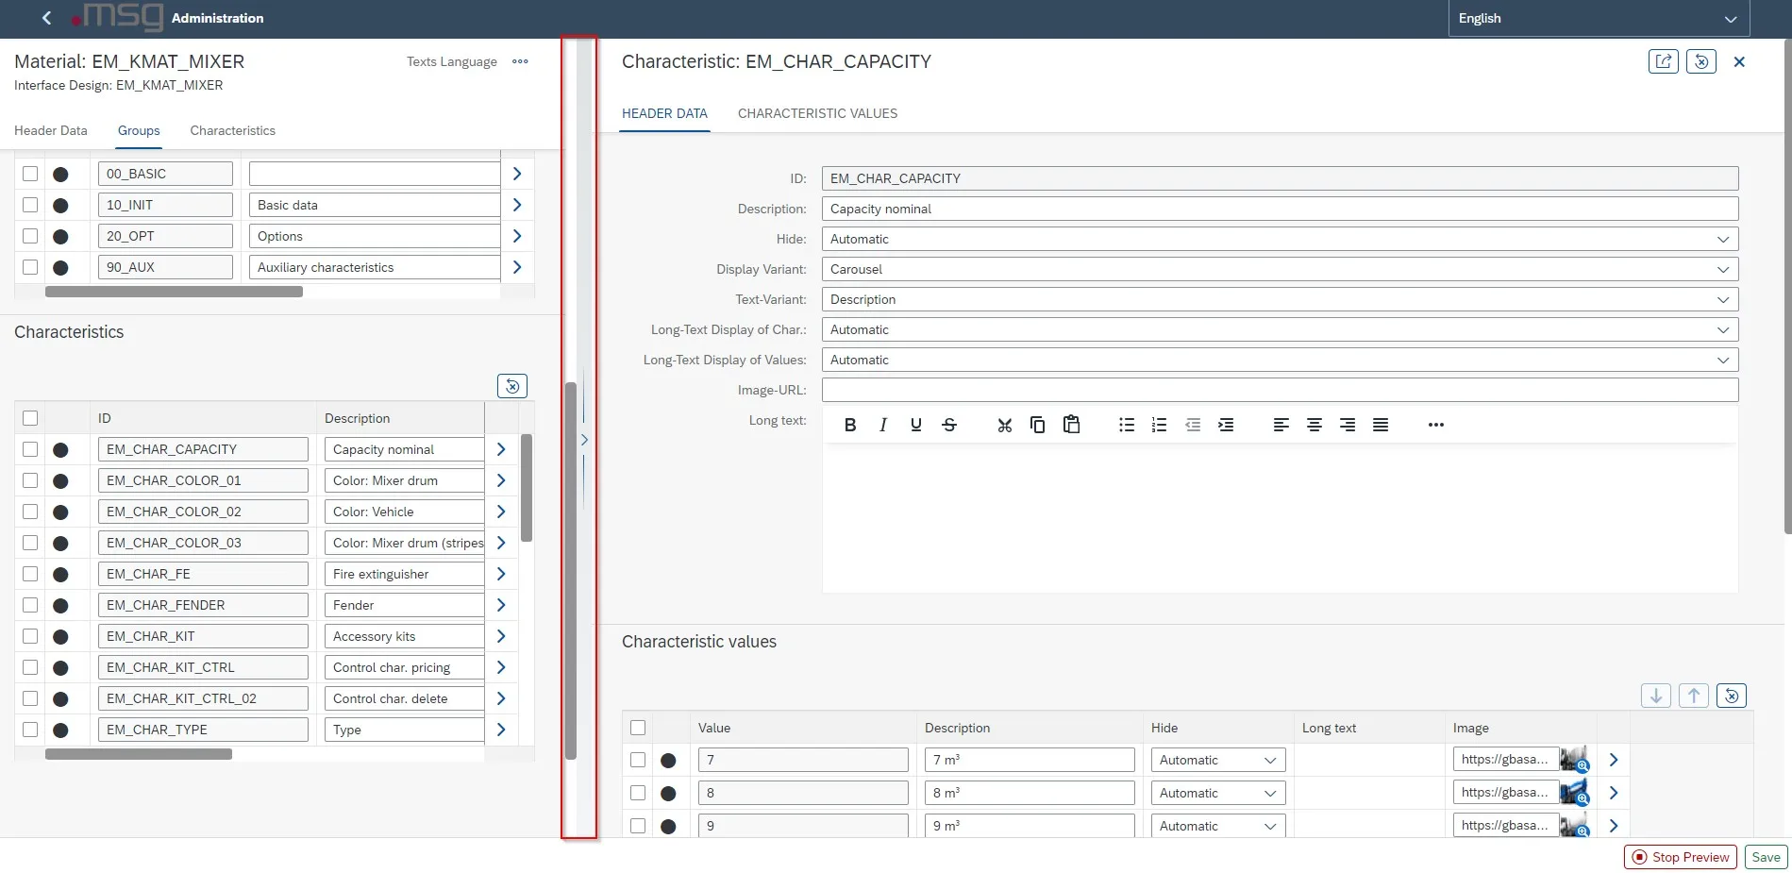
Task: Open the Hide dropdown for 7 m³ row
Action: click(x=1216, y=760)
